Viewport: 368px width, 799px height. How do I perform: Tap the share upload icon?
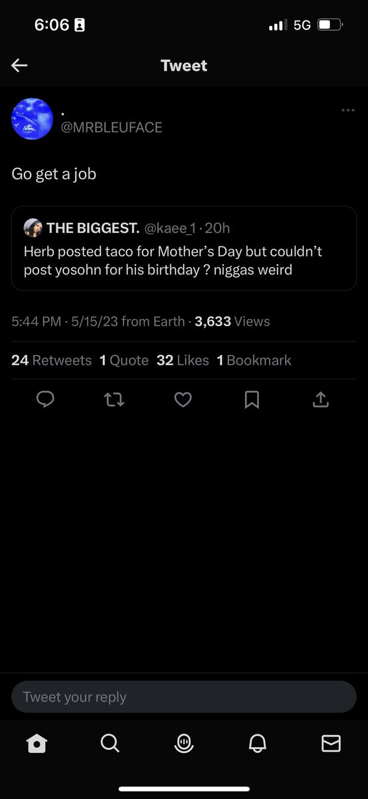(x=320, y=399)
